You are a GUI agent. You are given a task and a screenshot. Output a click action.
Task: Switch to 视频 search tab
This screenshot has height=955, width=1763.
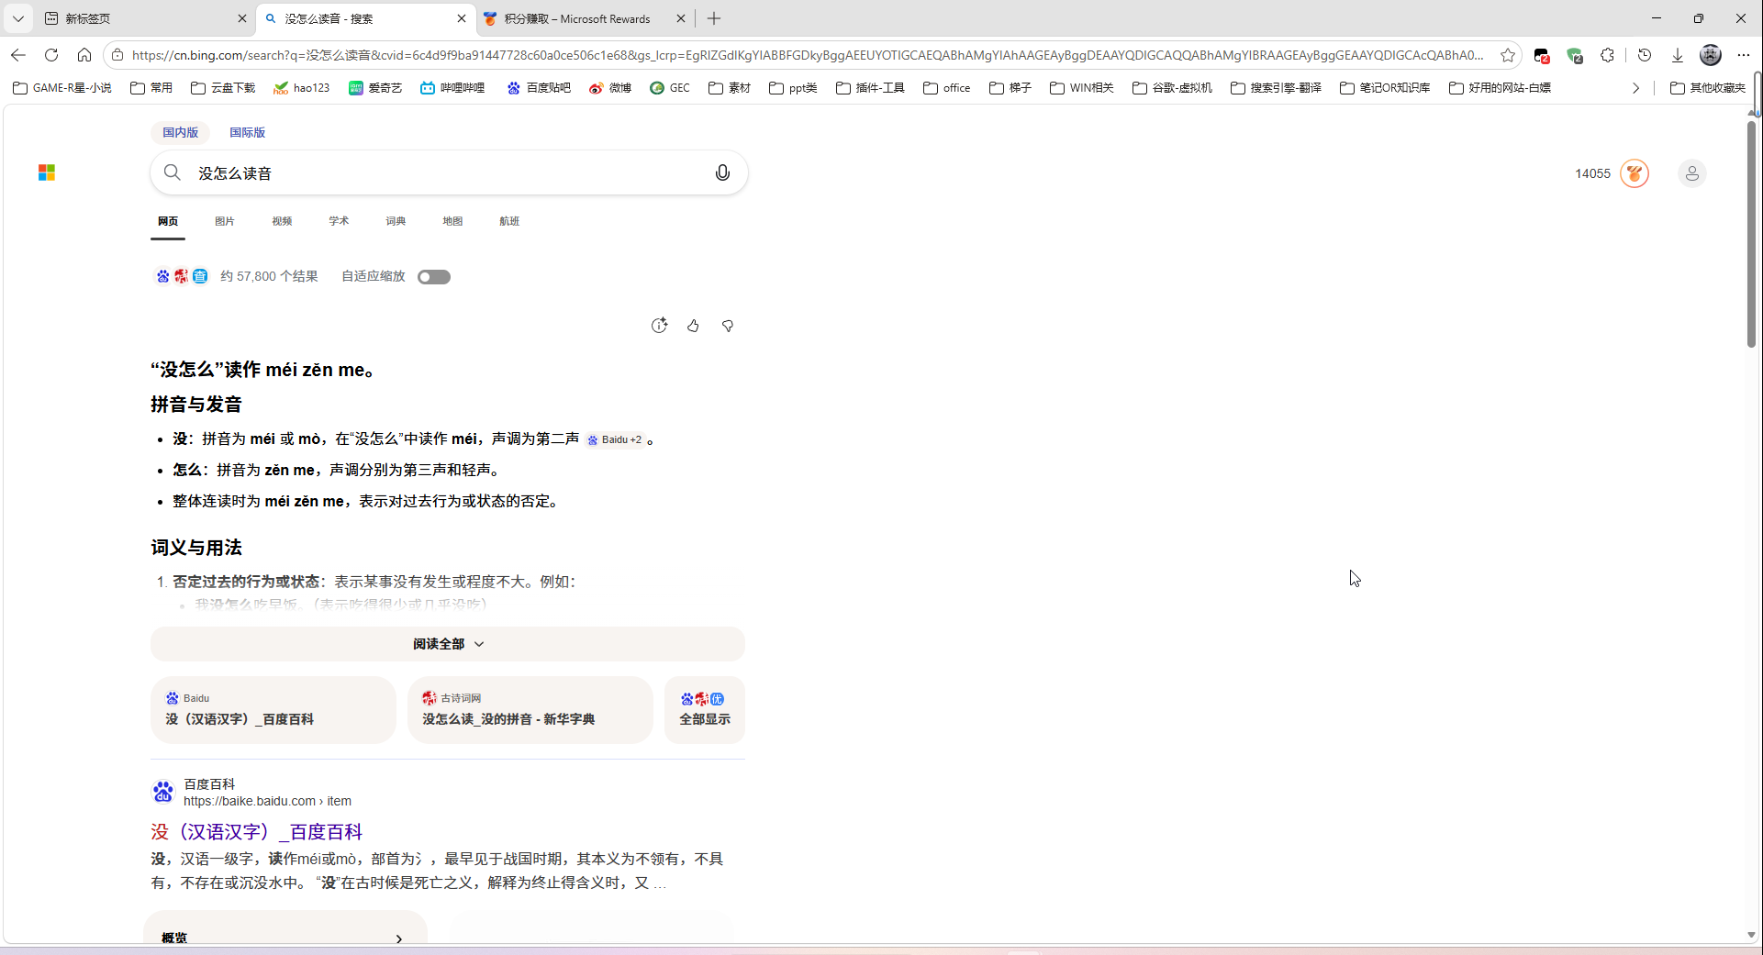[282, 221]
